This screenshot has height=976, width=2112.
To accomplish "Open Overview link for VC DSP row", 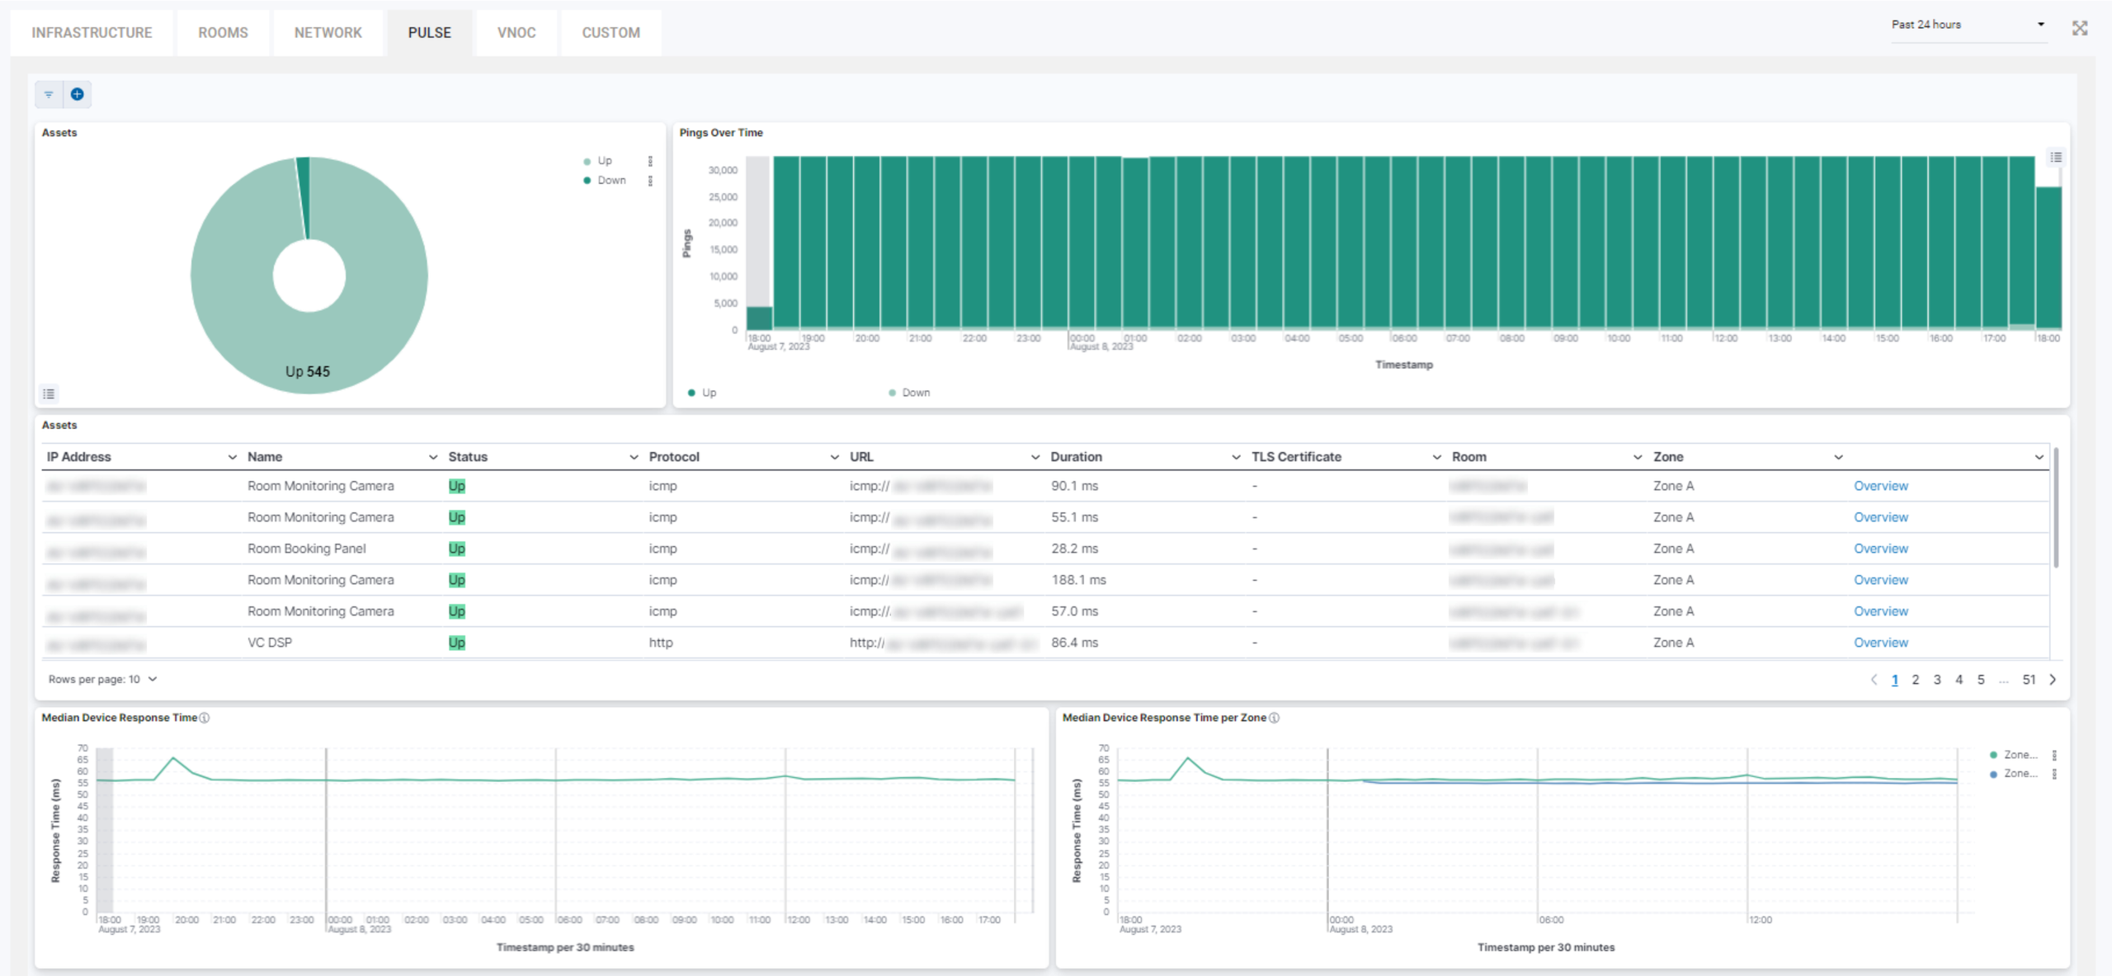I will point(1881,643).
